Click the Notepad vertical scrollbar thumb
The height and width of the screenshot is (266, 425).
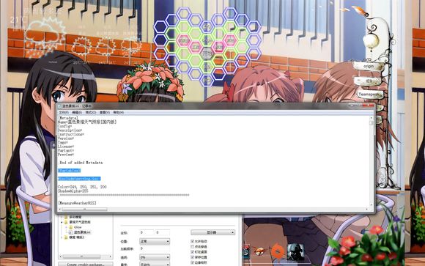pos(371,122)
